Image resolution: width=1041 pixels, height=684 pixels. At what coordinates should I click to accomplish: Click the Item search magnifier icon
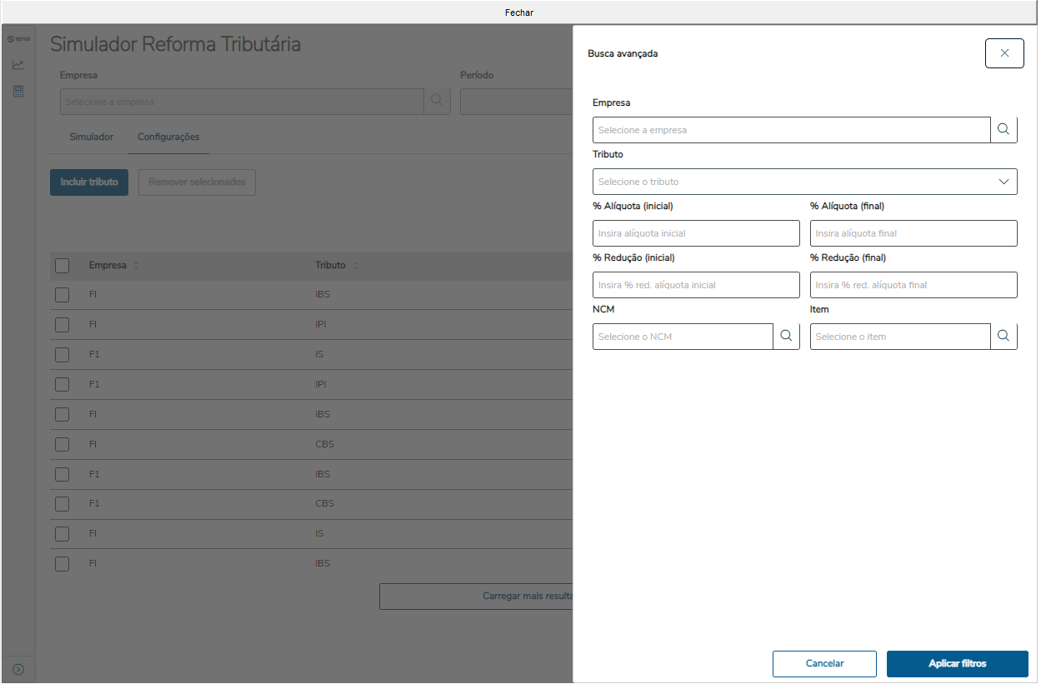coord(1003,337)
